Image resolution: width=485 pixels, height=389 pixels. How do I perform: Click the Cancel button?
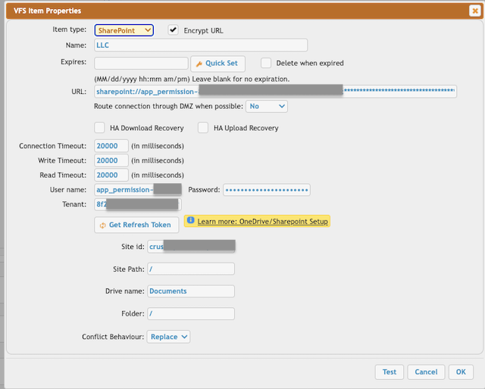tap(426, 372)
